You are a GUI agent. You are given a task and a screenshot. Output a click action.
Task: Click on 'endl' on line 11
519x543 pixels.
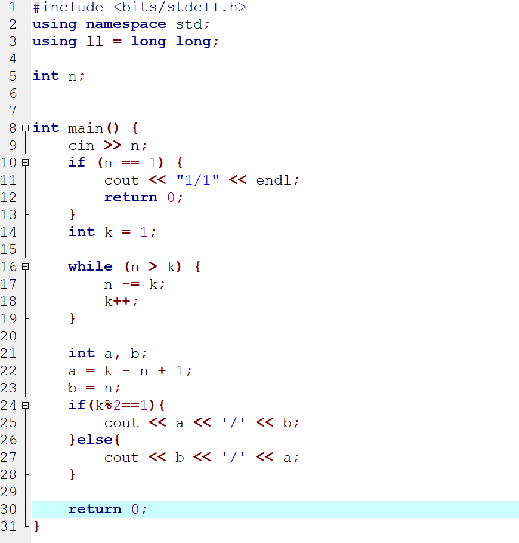coord(273,180)
